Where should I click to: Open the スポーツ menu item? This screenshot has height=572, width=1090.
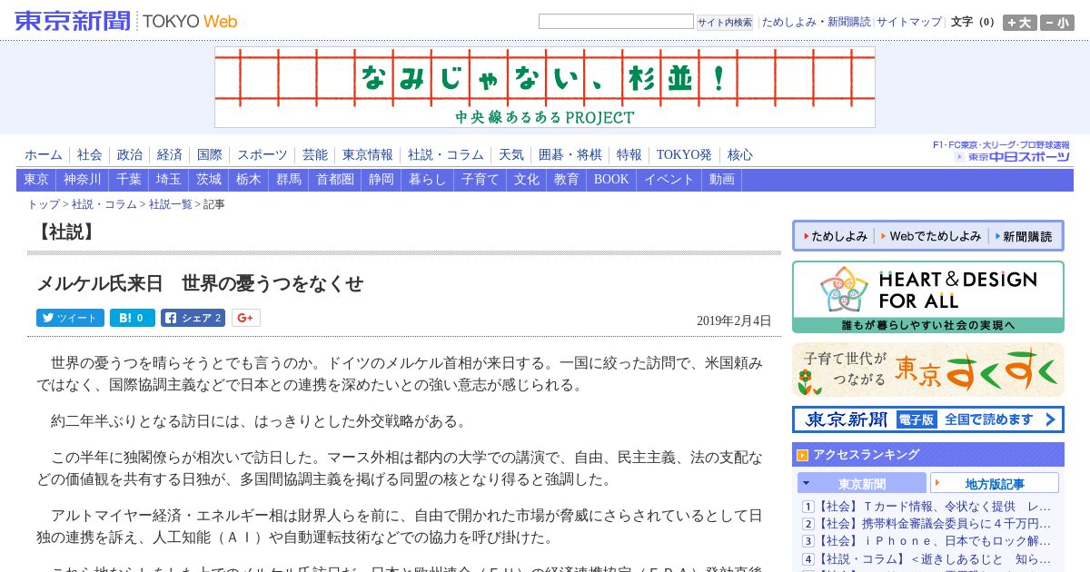click(263, 154)
